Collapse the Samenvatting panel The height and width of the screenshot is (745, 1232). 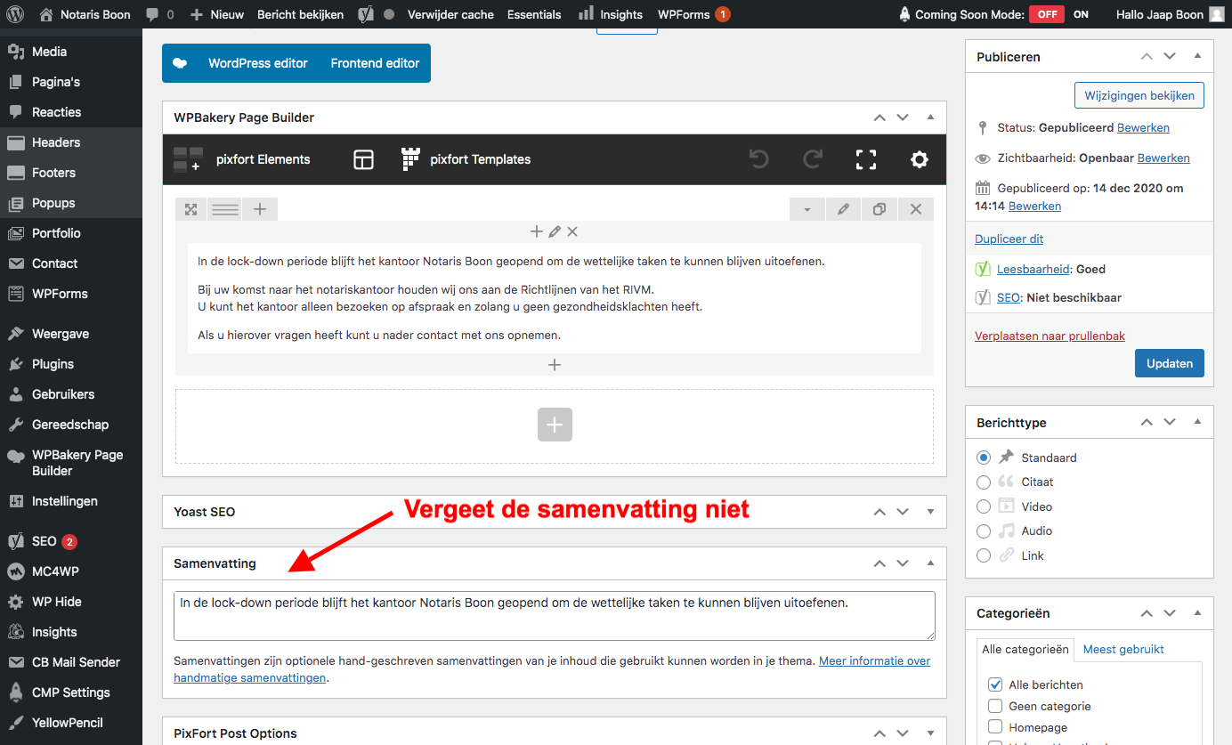point(930,563)
